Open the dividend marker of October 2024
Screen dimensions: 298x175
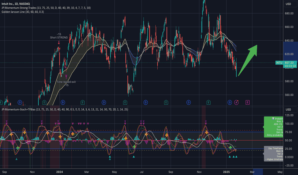coord(189,102)
